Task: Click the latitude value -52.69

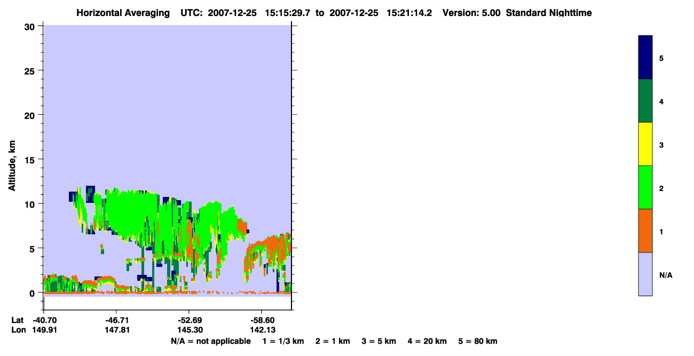Action: click(x=190, y=320)
